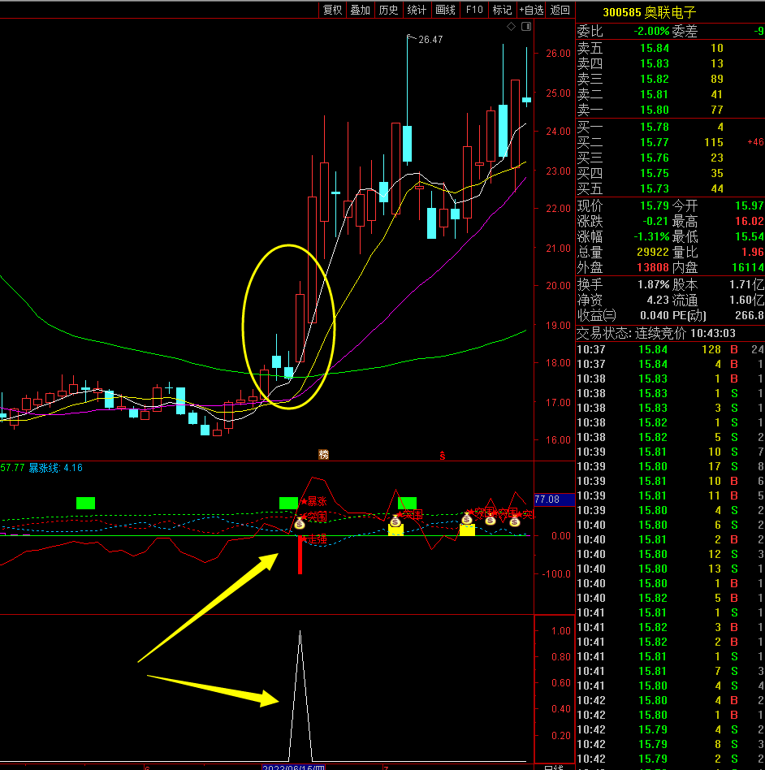Viewport: 765px width, 770px height.
Task: Click the red 走强 bar in indicator panel
Action: [300, 555]
